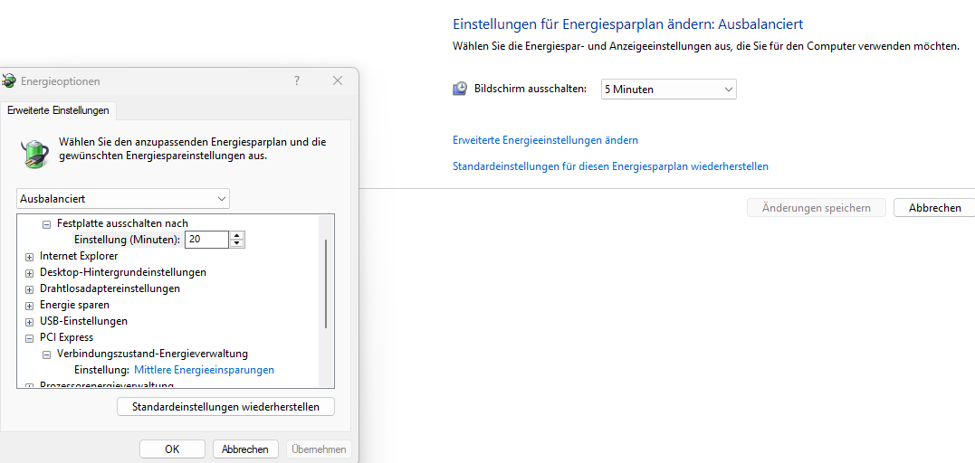Click Abbrechen in the Energieoptionen dialog
This screenshot has height=463, width=975.
point(245,449)
